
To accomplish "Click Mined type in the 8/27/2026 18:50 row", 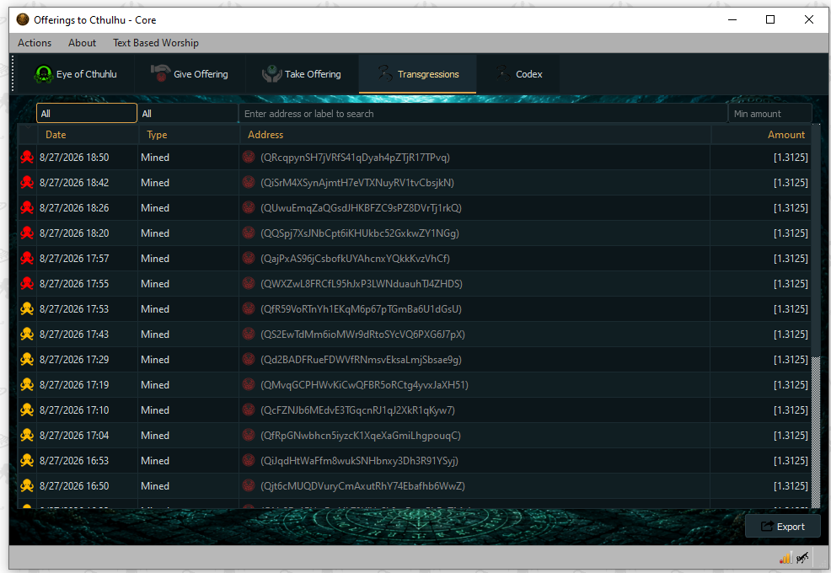I will click(155, 158).
